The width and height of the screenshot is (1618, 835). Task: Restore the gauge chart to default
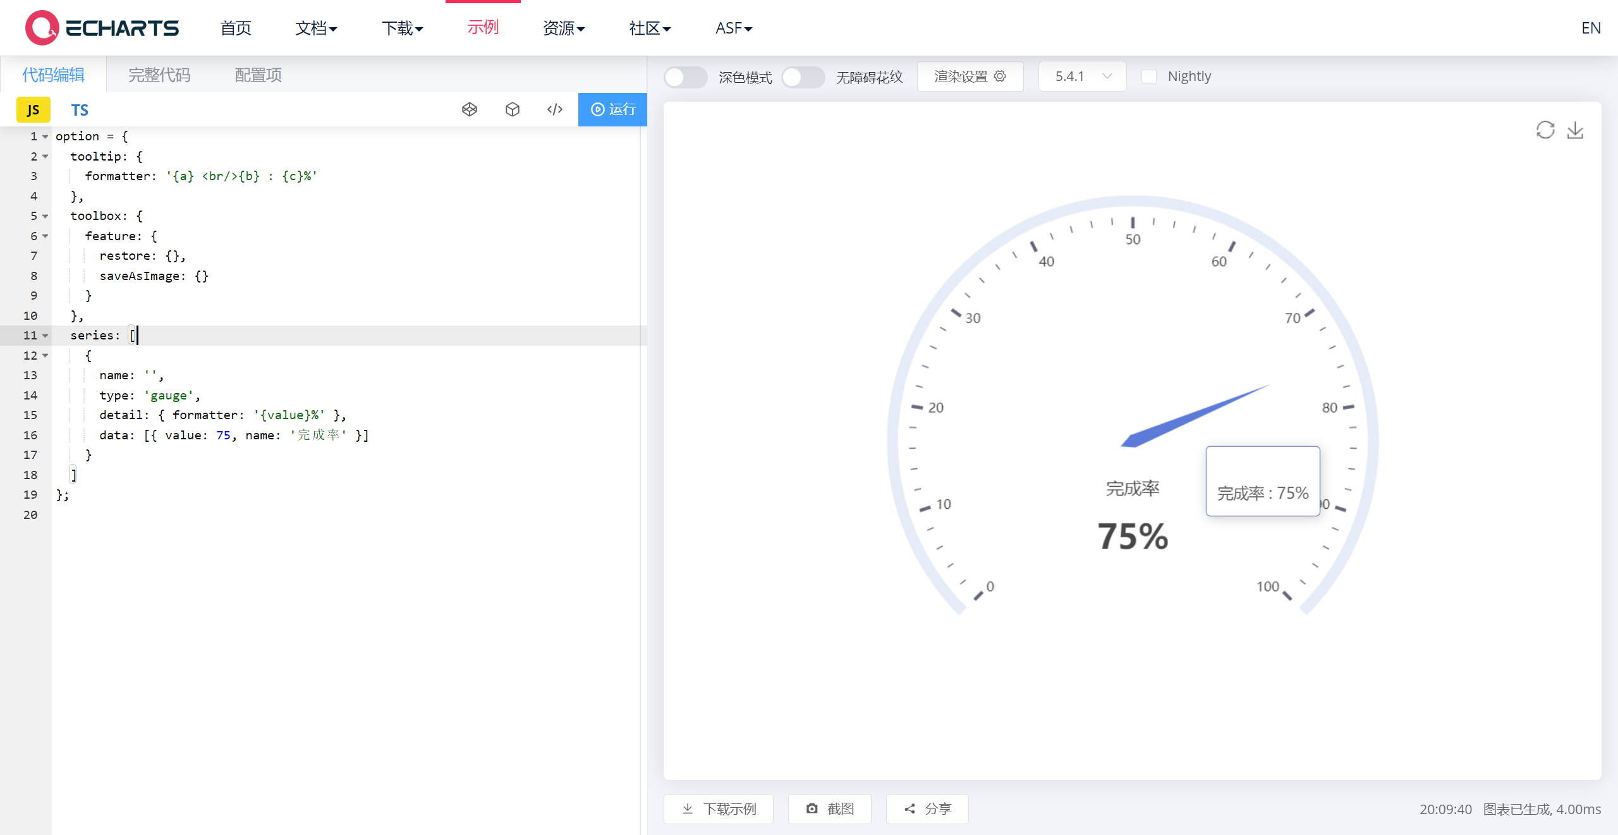point(1545,130)
